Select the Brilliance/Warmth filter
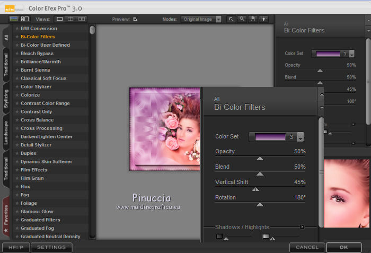Screen dimensions: 371x253 [x=41, y=62]
